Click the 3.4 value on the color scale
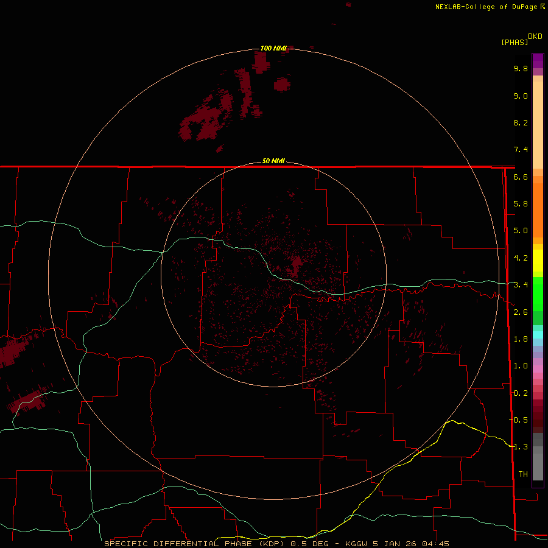The width and height of the screenshot is (548, 548). pyautogui.click(x=521, y=285)
